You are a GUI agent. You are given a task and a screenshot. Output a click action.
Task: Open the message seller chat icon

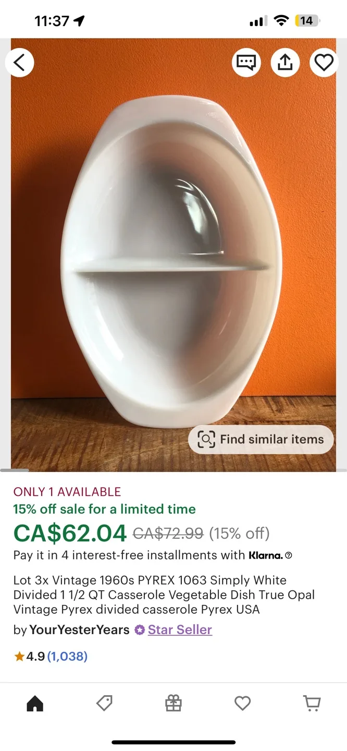(246, 63)
